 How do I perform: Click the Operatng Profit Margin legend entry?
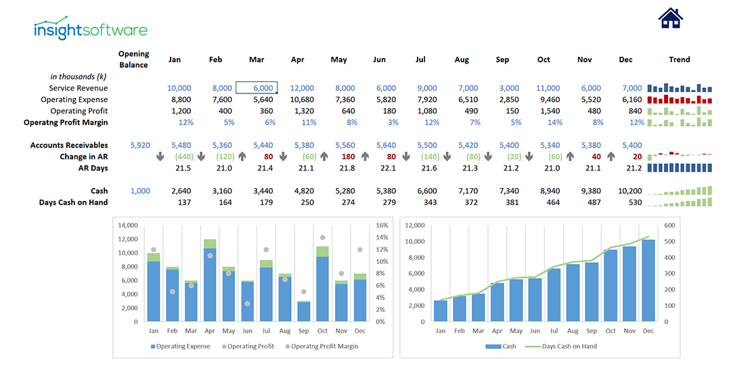[x=322, y=347]
